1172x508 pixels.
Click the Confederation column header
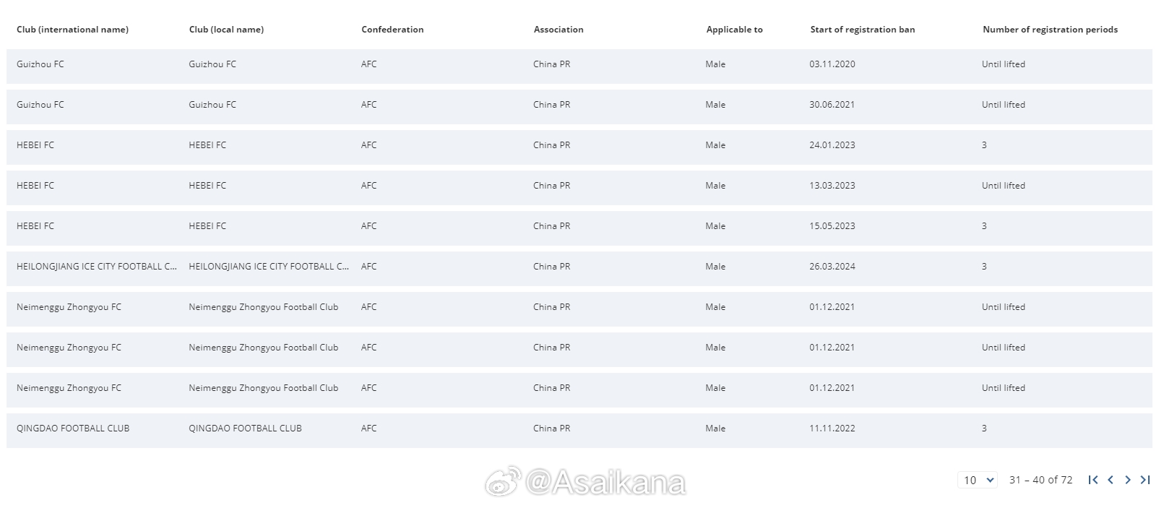pyautogui.click(x=392, y=30)
